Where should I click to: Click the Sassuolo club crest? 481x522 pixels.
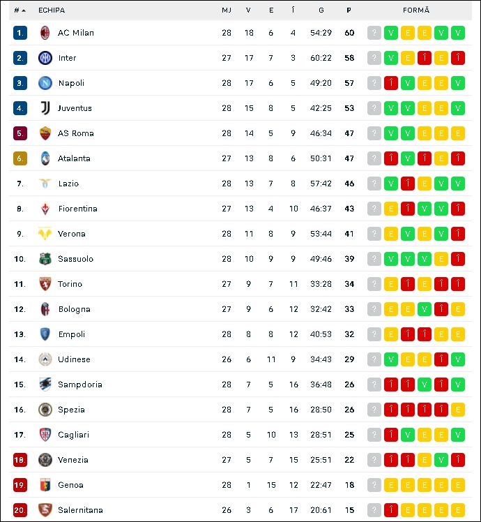(x=45, y=259)
